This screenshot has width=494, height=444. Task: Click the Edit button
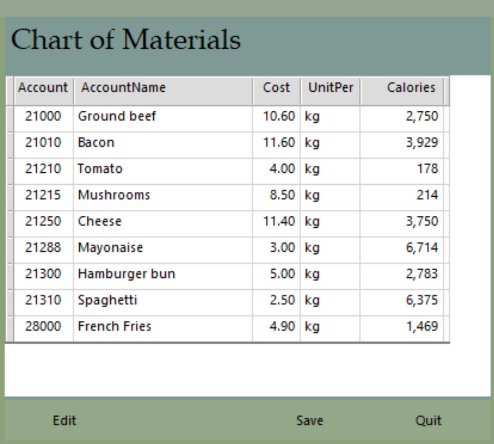click(x=64, y=421)
